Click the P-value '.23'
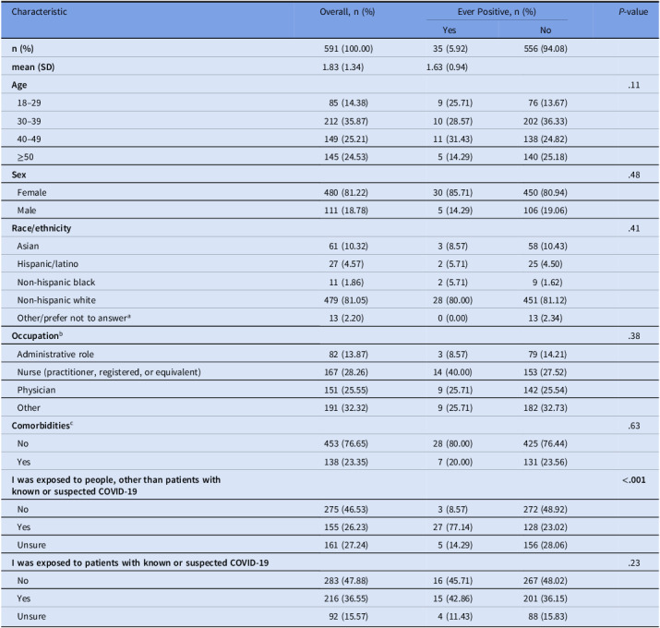The image size is (660, 628). pyautogui.click(x=634, y=562)
